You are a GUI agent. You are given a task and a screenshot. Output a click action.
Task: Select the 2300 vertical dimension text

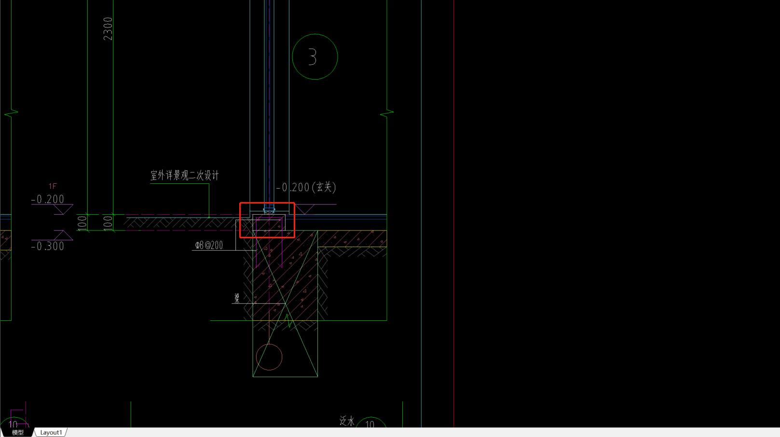coord(108,29)
